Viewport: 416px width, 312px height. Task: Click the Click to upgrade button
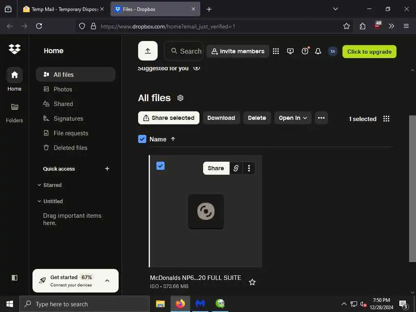[369, 52]
